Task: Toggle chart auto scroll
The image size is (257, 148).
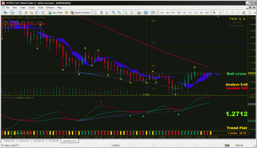Action: pos(126,13)
